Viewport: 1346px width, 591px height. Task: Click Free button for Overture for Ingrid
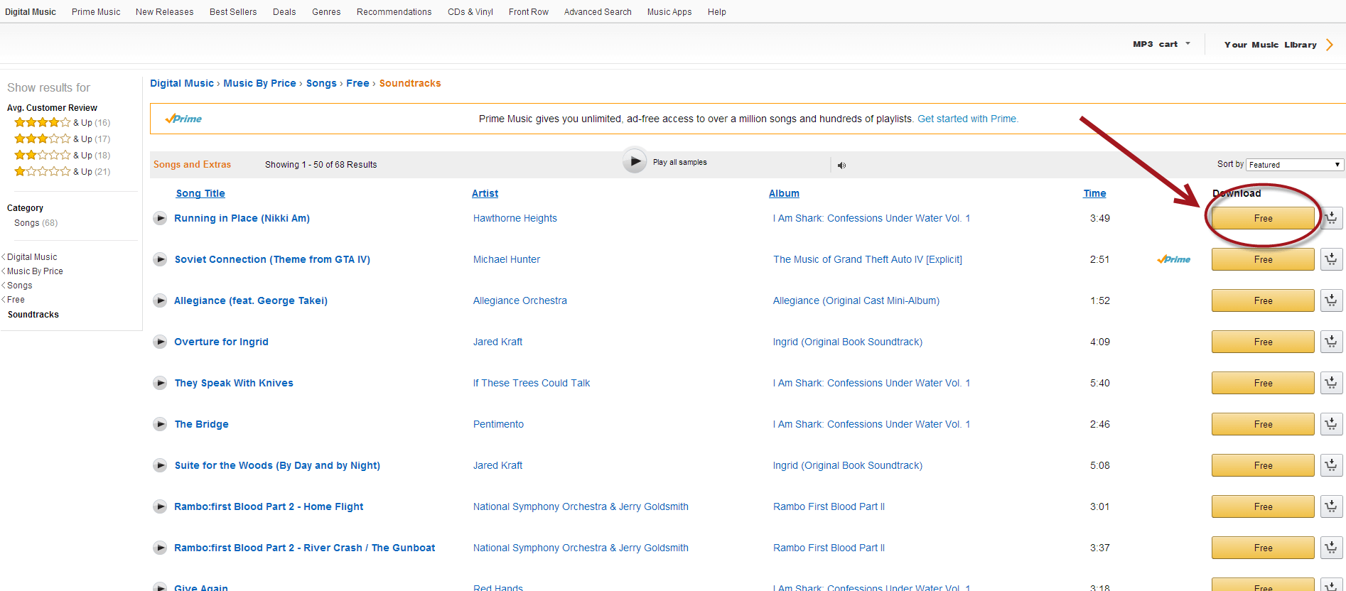point(1263,342)
